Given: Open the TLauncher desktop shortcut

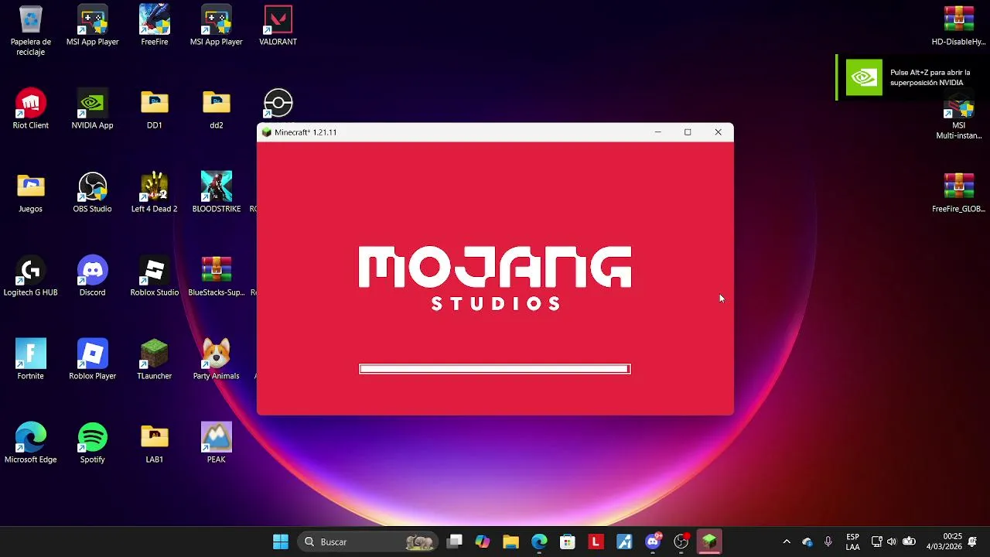Looking at the screenshot, I should click(155, 360).
